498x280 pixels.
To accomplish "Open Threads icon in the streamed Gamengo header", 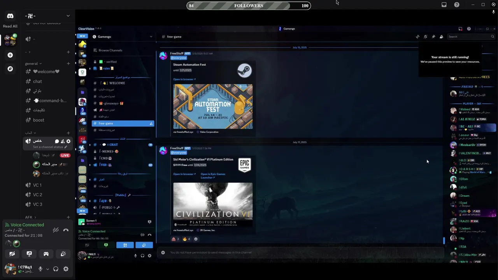I will [x=417, y=37].
